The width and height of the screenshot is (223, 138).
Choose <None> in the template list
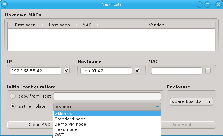[x=107, y=114]
